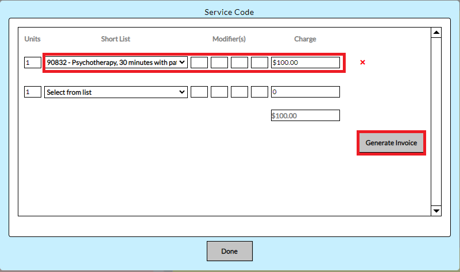
Task: Click the $100.00 charge field in first row
Action: (305, 63)
